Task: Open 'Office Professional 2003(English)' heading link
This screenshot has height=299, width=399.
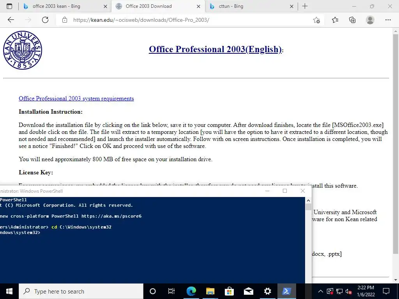Action: tap(215, 49)
